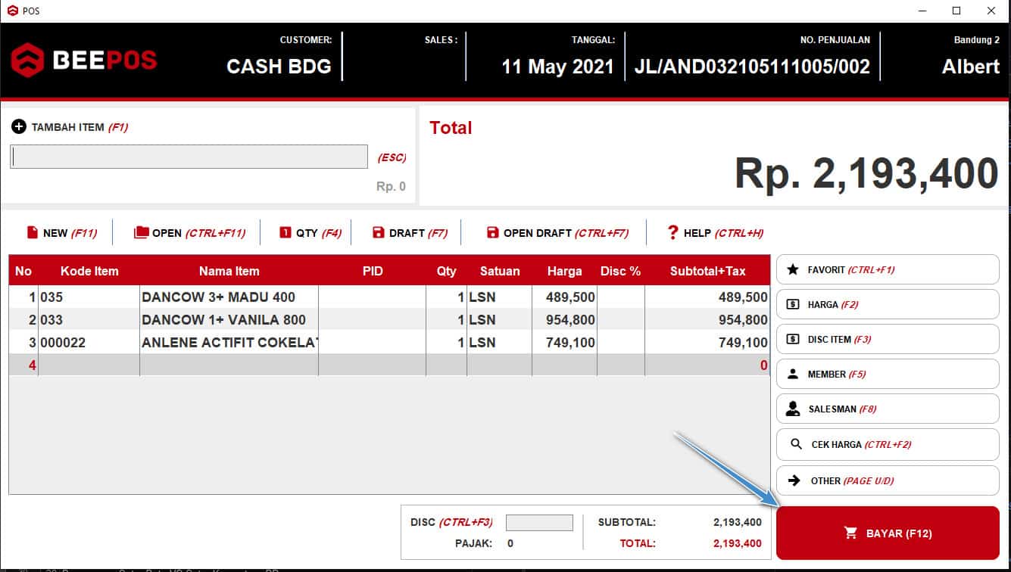Image resolution: width=1011 pixels, height=572 pixels.
Task: Click the OPEN DRAFT disk icon
Action: [493, 232]
